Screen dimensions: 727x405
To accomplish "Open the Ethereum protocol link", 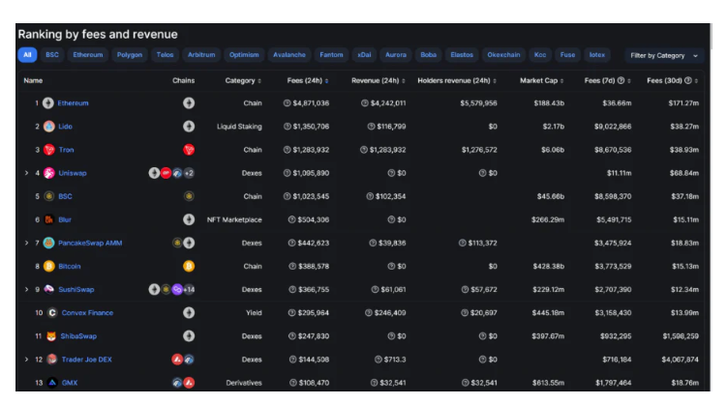I will (x=73, y=103).
